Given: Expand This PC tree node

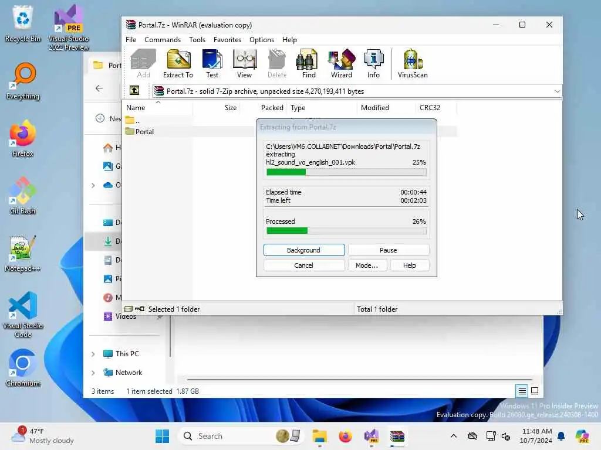Looking at the screenshot, I should point(93,354).
